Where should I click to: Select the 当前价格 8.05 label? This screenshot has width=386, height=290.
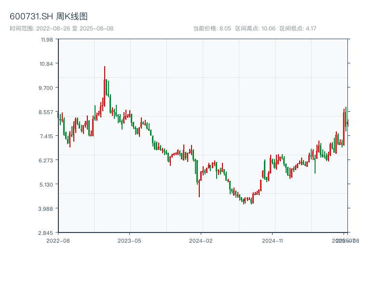(x=212, y=29)
